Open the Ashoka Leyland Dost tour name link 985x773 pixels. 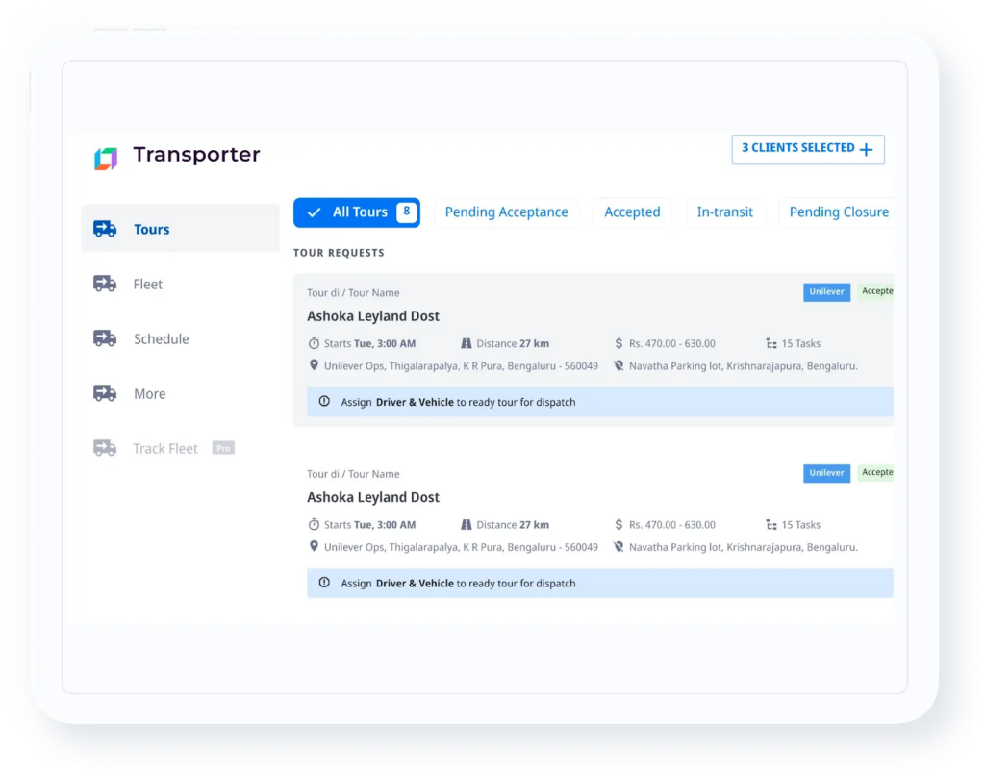373,315
